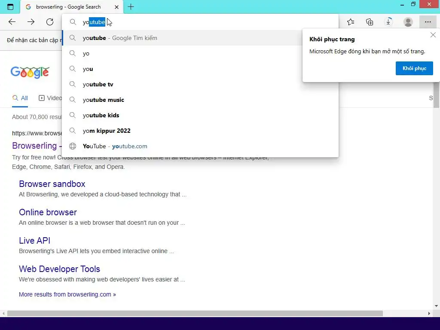This screenshot has height=330, width=440.
Task: Go back with the back arrow
Action: coord(12,22)
